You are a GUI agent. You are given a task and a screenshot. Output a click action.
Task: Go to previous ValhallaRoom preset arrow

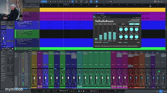138,42
